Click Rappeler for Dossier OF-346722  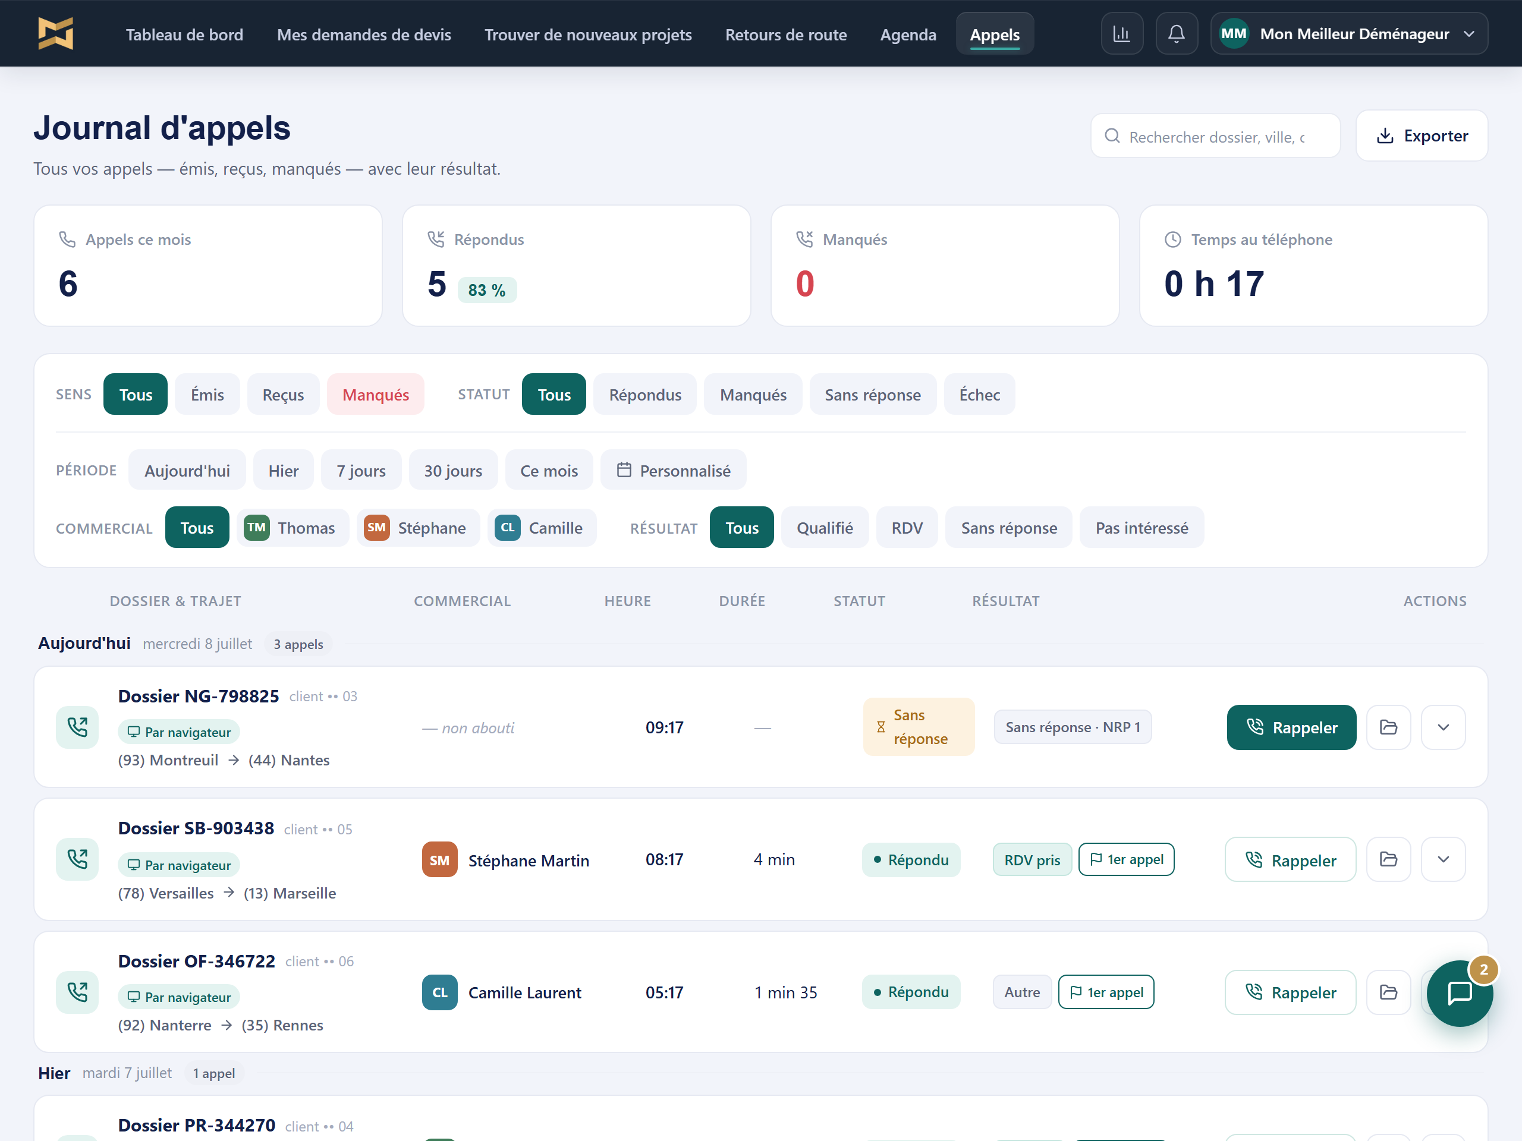tap(1290, 992)
